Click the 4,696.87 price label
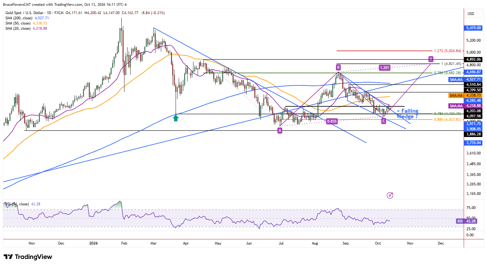The image size is (487, 266). [474, 72]
